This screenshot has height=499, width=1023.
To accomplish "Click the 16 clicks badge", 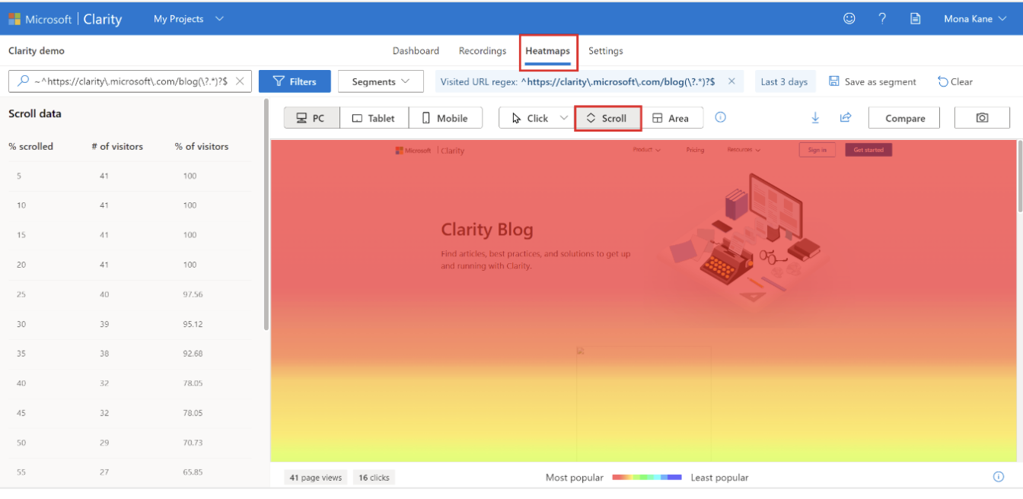I will point(374,478).
